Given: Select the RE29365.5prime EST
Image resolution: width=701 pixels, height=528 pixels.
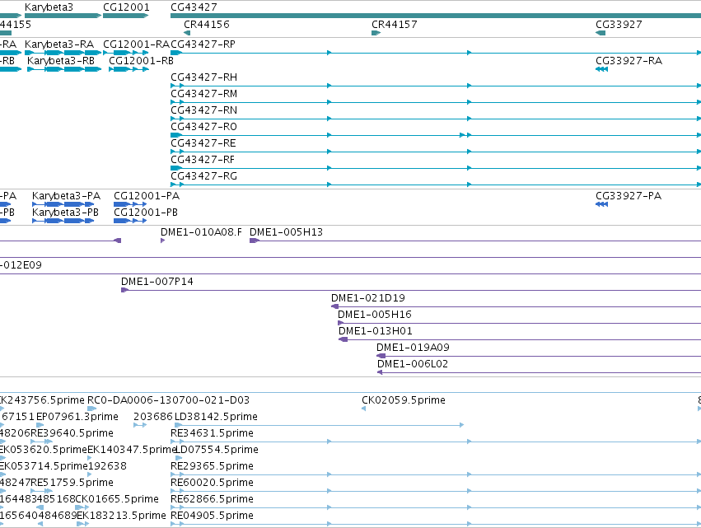Looking at the screenshot, I should pos(436,474).
